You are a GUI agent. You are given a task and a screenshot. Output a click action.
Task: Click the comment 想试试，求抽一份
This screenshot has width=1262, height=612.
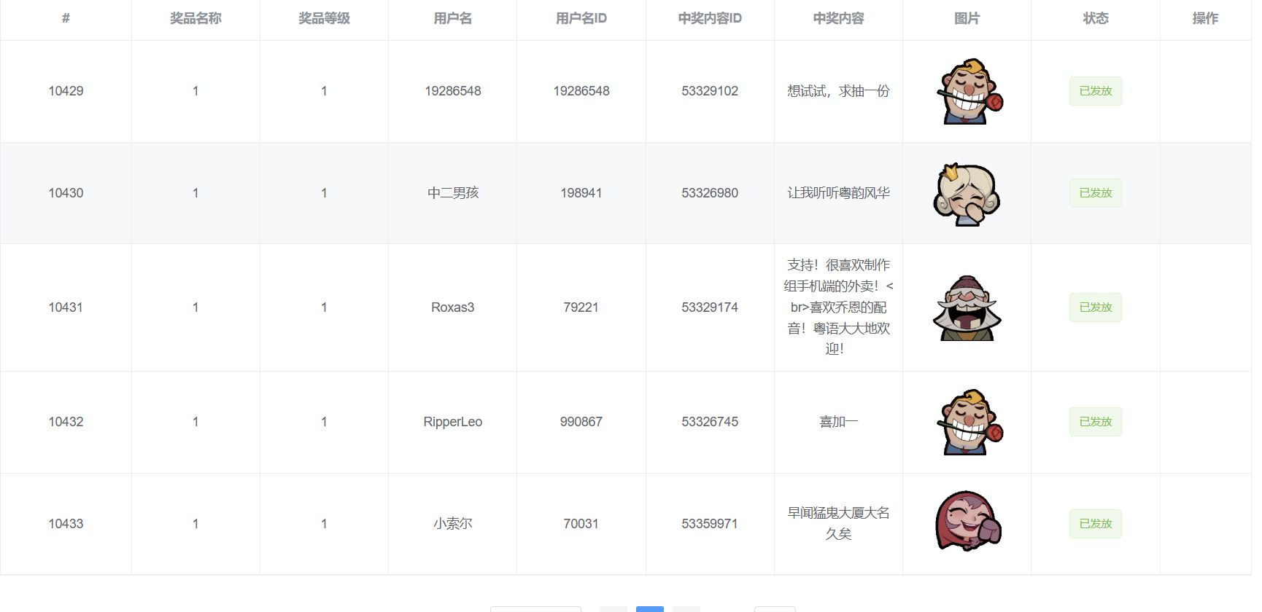838,91
